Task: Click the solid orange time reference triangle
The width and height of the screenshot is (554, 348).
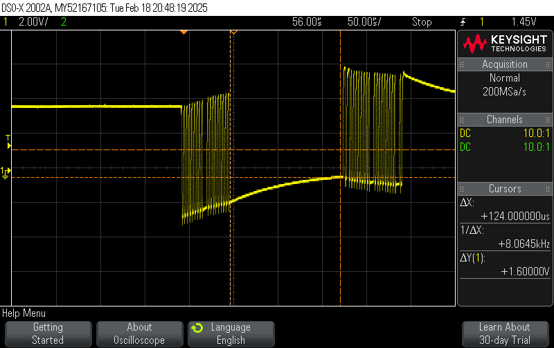Action: pos(184,33)
